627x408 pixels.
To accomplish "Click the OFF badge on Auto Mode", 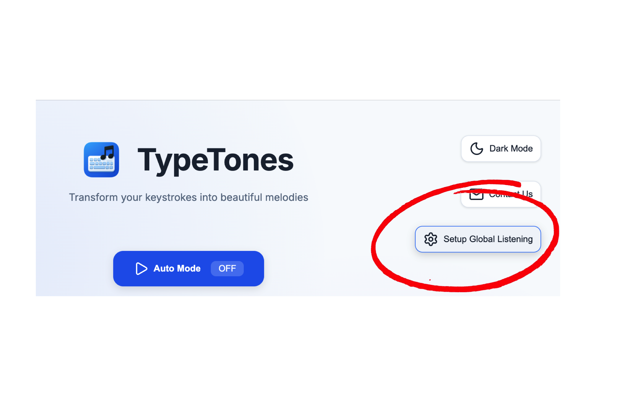I will [227, 268].
